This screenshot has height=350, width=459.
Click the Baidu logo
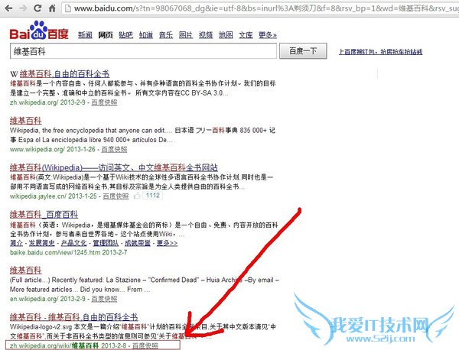point(39,31)
